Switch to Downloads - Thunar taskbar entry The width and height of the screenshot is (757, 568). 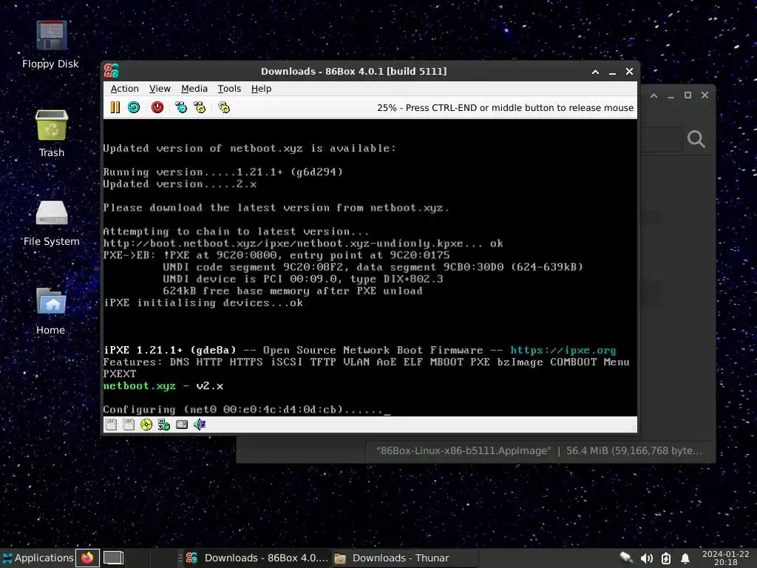[x=405, y=558]
